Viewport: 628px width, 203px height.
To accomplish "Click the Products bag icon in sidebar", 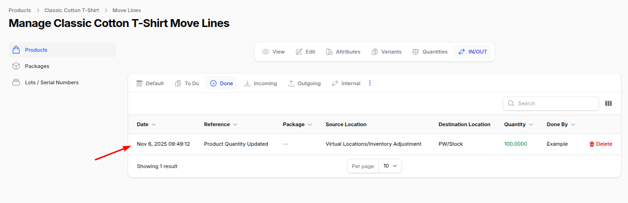I will click(16, 50).
